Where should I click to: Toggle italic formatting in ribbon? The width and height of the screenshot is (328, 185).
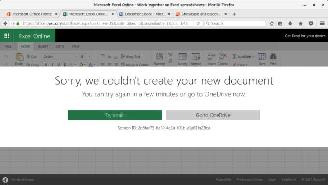pyautogui.click(x=52, y=65)
